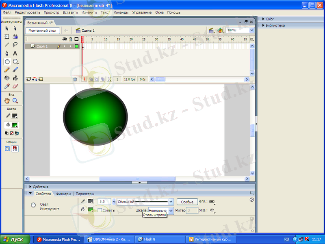The image size is (325, 244).
Task: Activate the Zoom magnifier tool
Action: click(x=15, y=101)
